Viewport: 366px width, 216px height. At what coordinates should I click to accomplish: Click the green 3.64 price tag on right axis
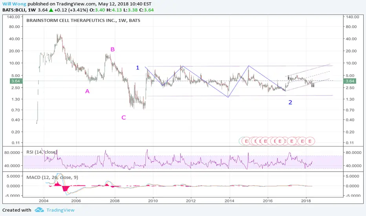click(350, 81)
